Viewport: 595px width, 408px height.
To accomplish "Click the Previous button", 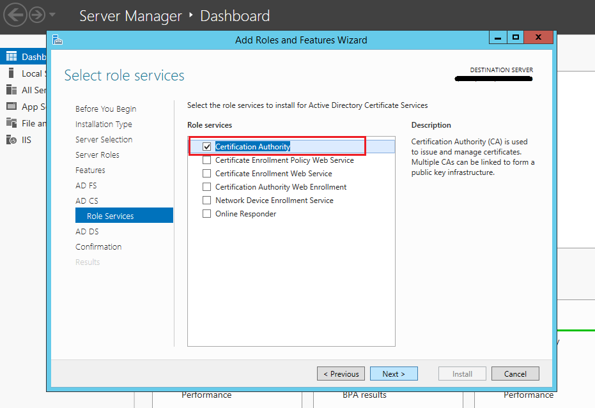I will point(341,374).
